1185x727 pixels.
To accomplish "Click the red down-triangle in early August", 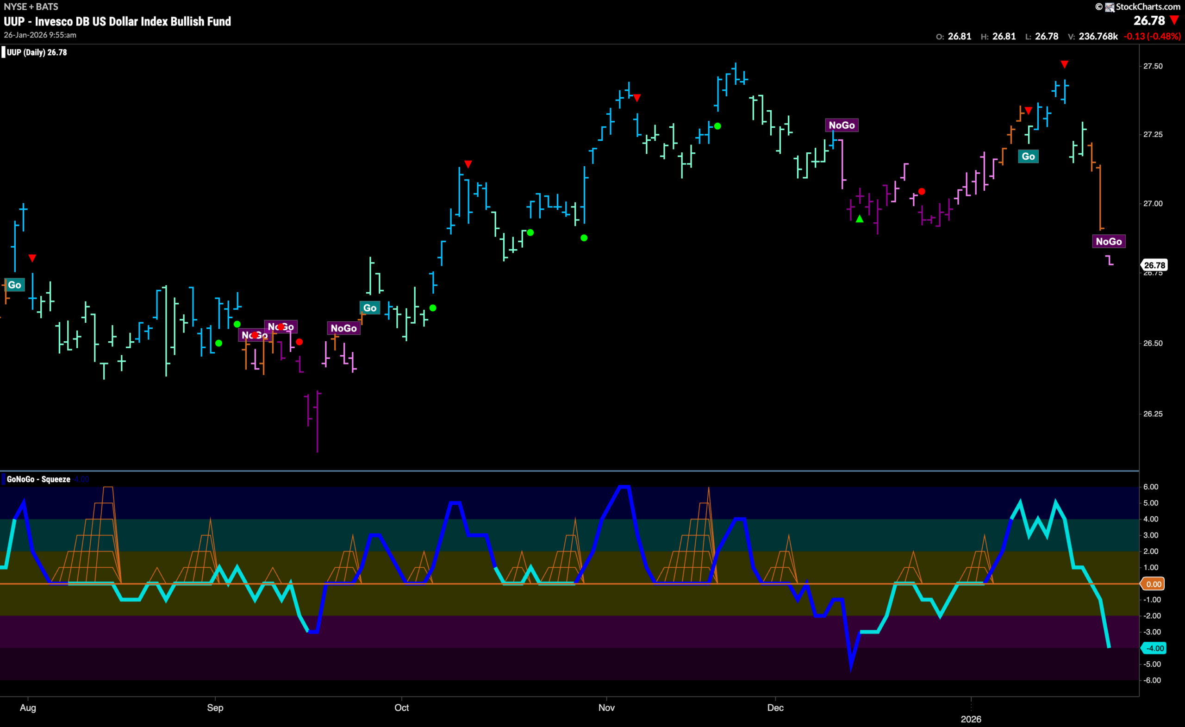I will tap(32, 258).
